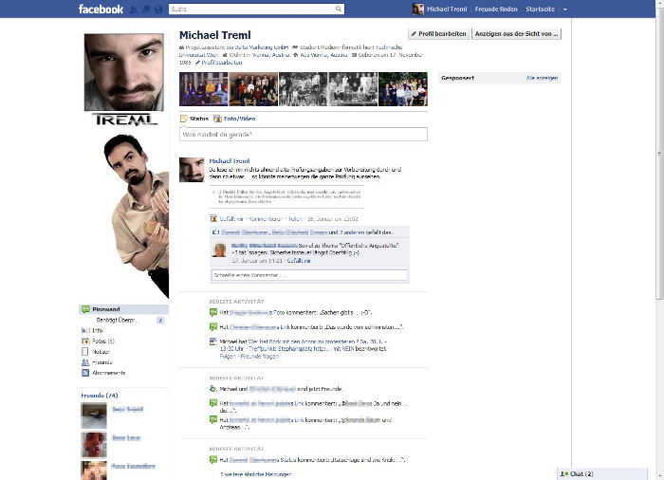
Task: Click Anzeigen aus der Sicht von button
Action: [x=516, y=34]
